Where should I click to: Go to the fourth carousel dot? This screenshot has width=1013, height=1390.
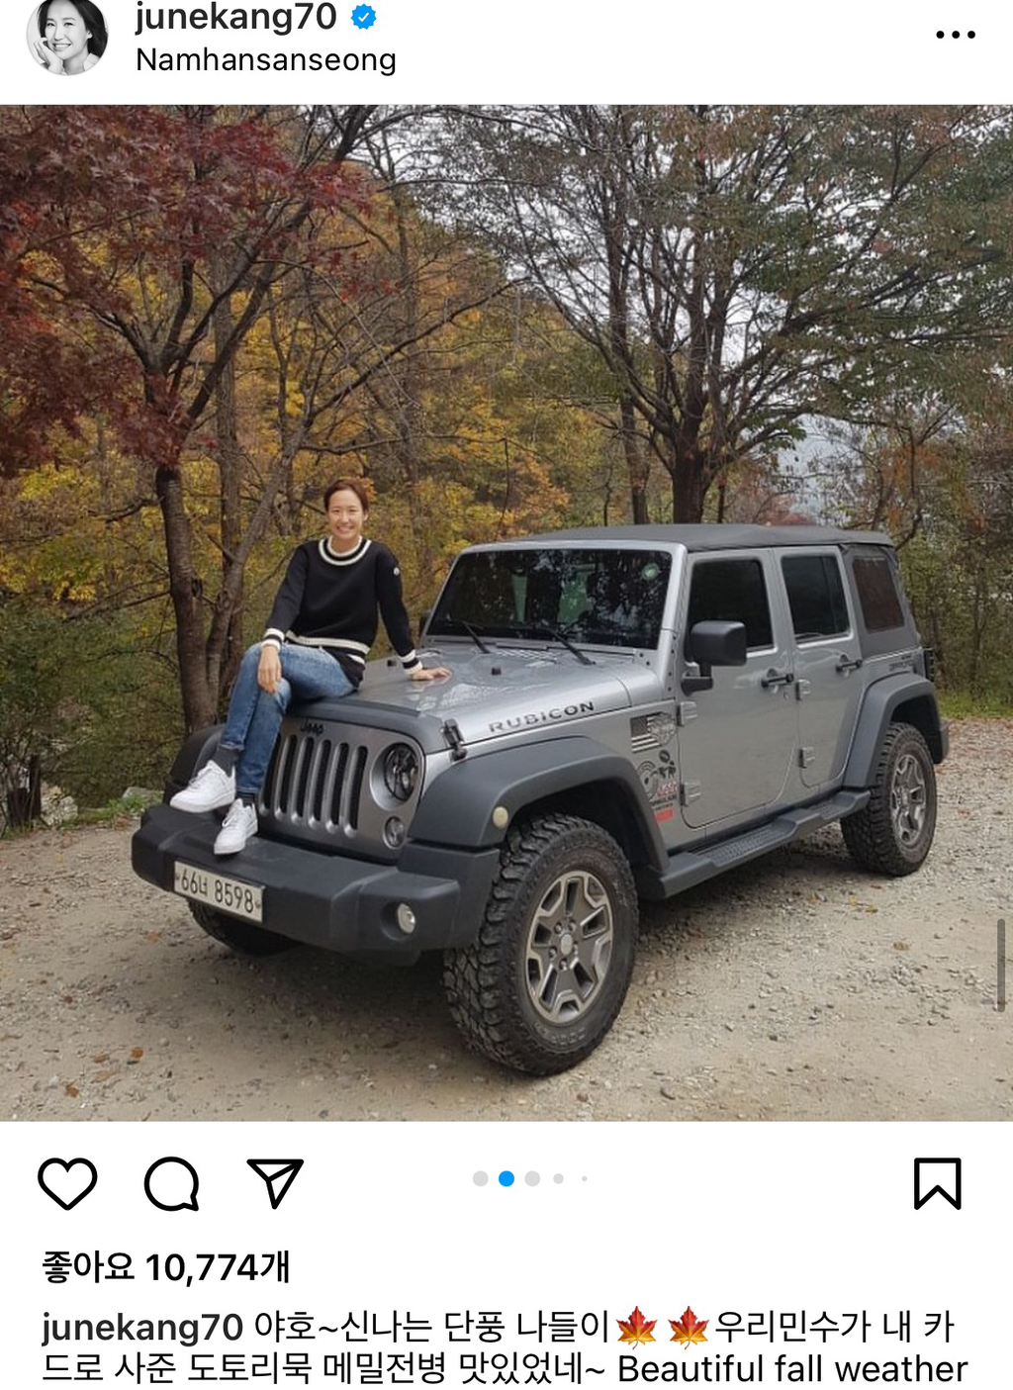click(559, 1178)
